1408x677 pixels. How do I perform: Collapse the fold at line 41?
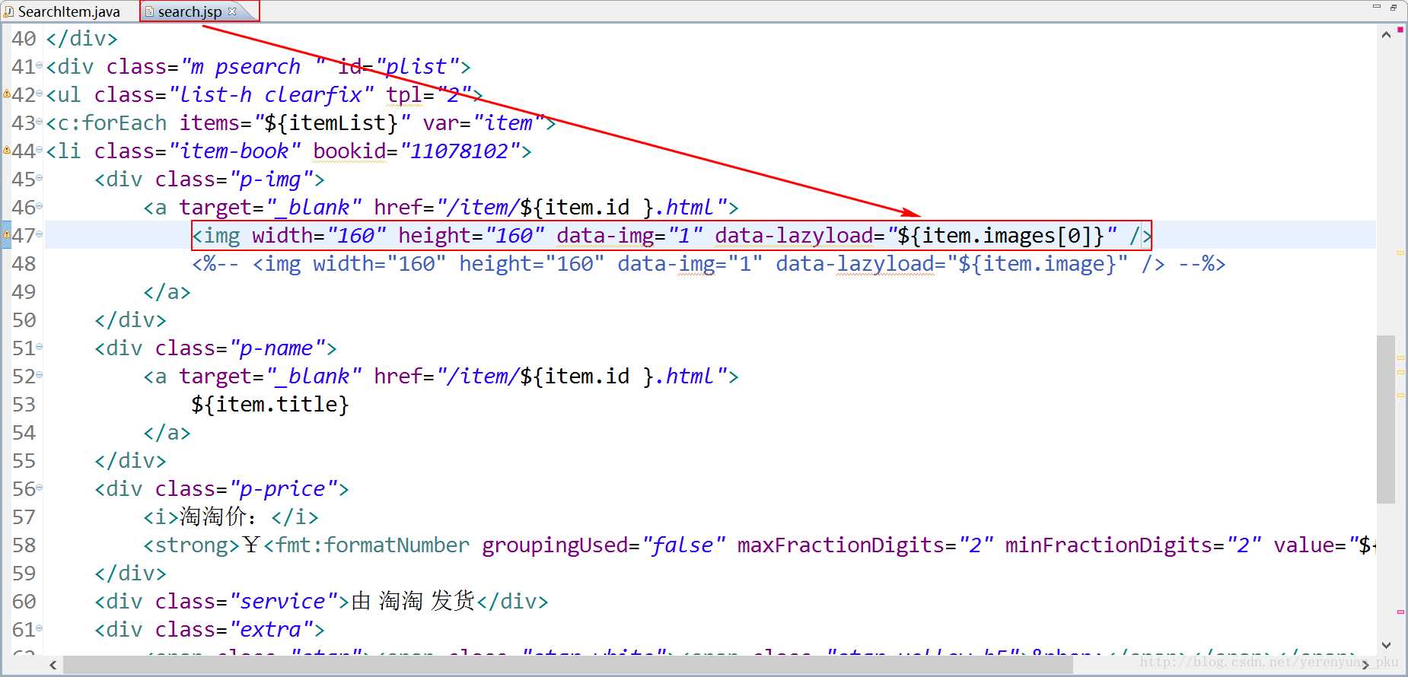[x=40, y=66]
